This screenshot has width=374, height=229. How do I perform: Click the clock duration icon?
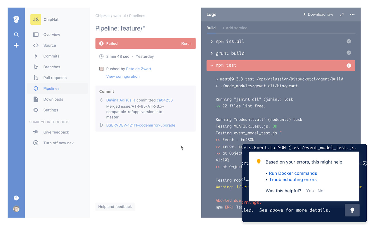point(101,56)
